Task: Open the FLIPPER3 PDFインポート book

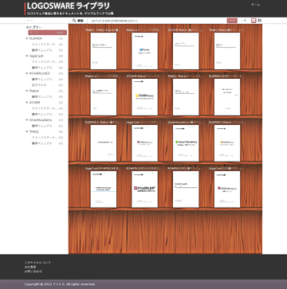Action: (x=227, y=97)
